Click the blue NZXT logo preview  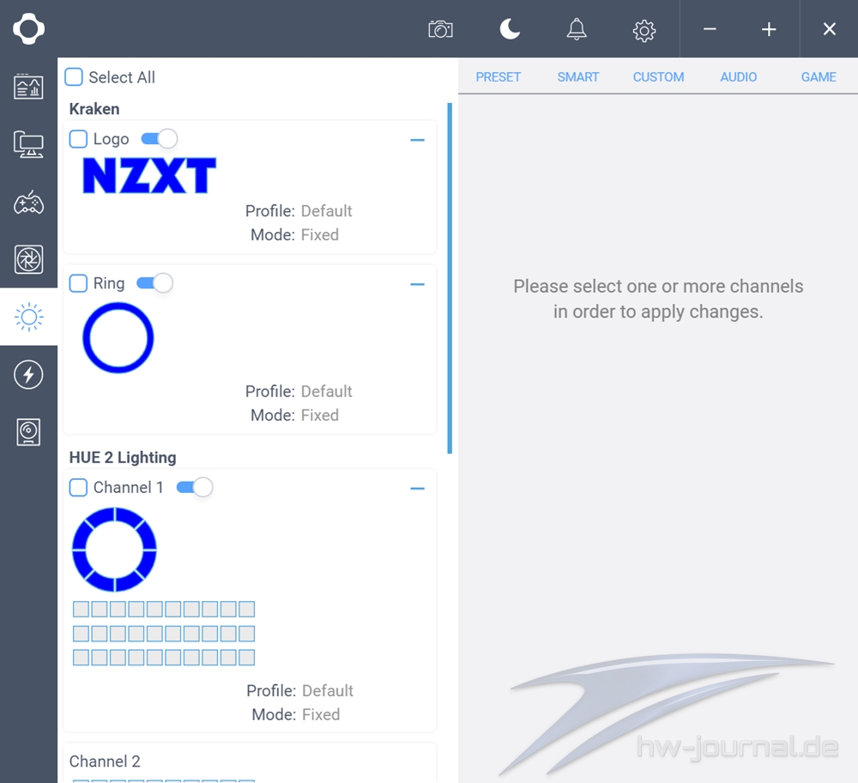click(x=149, y=176)
